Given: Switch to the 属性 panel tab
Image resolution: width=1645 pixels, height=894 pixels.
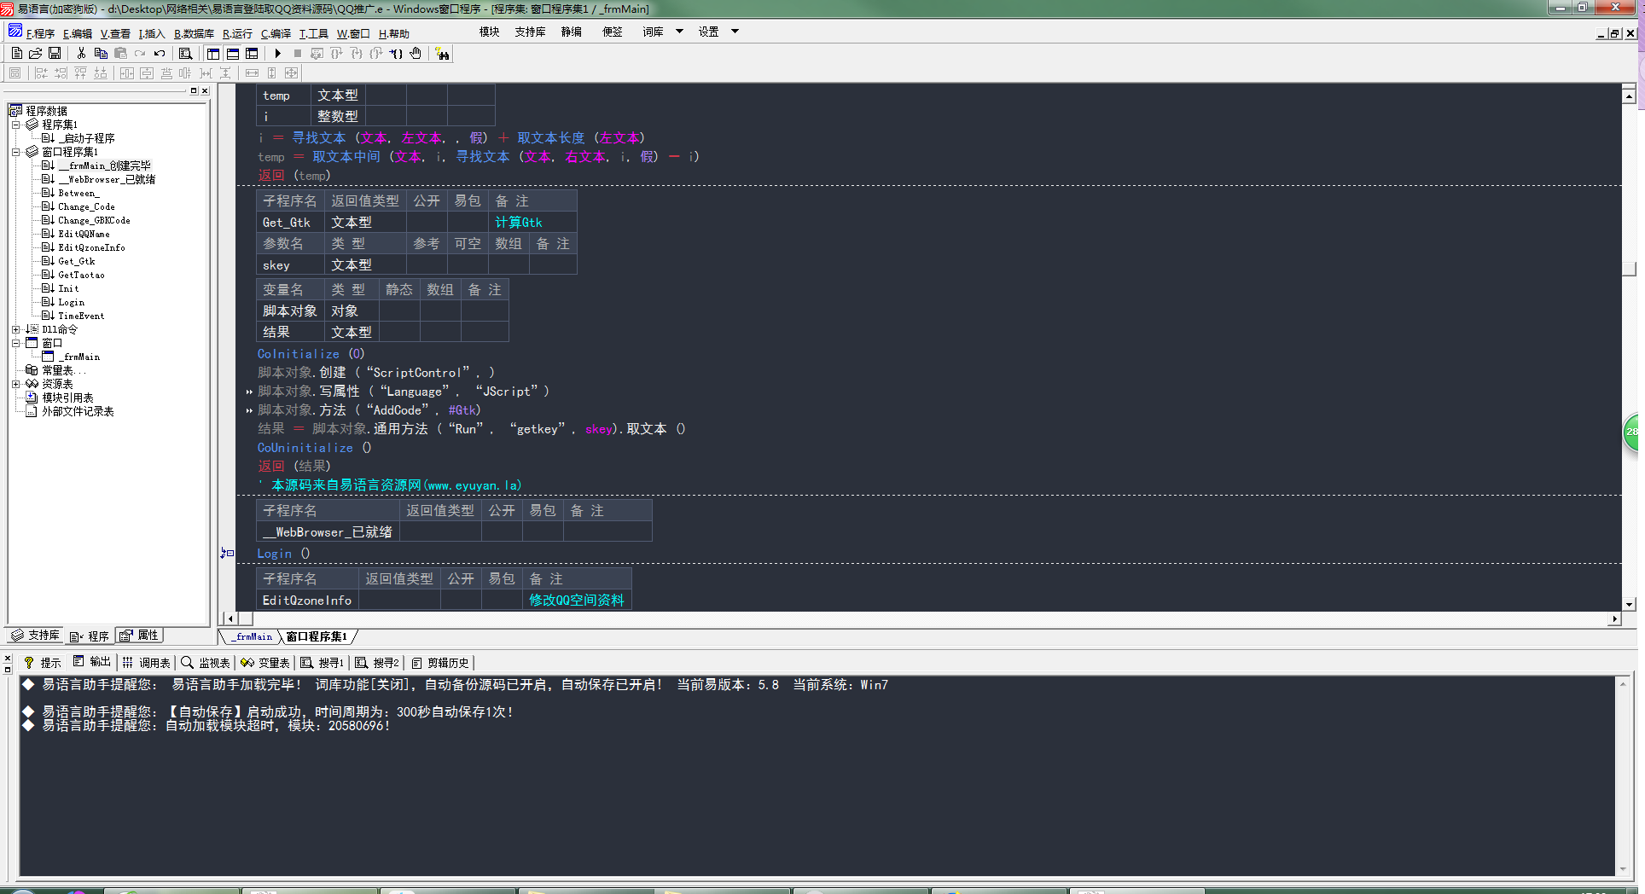Looking at the screenshot, I should [139, 635].
